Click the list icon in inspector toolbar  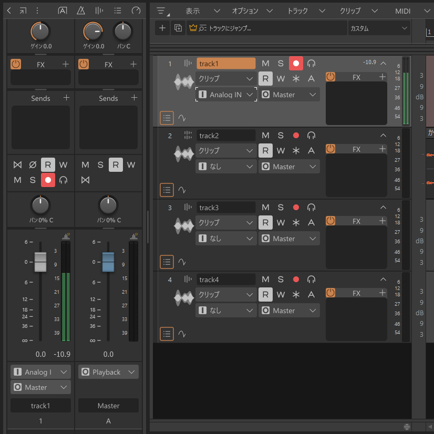point(118,11)
